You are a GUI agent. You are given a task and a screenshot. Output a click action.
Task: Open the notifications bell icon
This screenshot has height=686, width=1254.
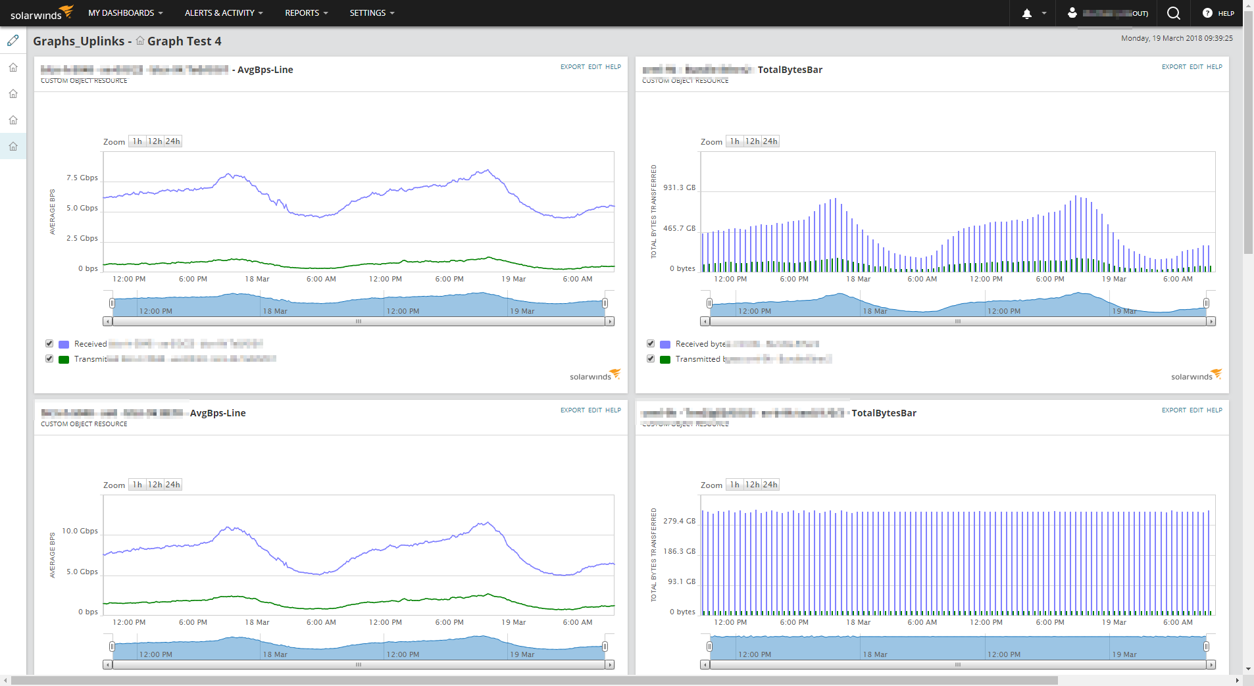1027,13
